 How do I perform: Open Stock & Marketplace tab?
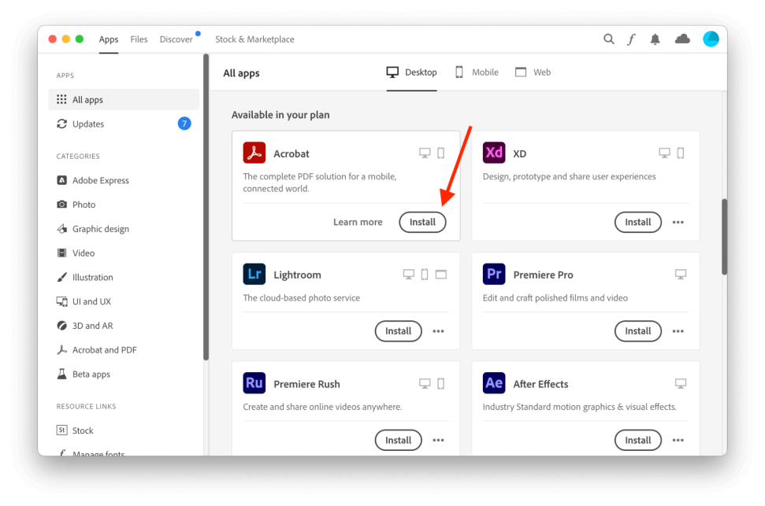pyautogui.click(x=254, y=39)
